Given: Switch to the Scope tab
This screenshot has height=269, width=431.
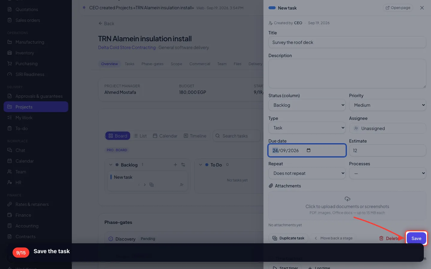Looking at the screenshot, I should [176, 64].
